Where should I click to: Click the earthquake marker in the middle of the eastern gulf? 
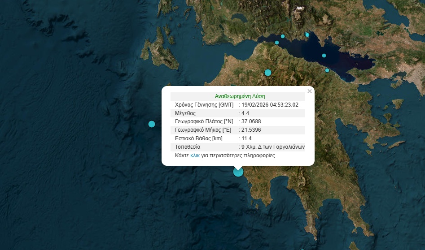[324, 56]
